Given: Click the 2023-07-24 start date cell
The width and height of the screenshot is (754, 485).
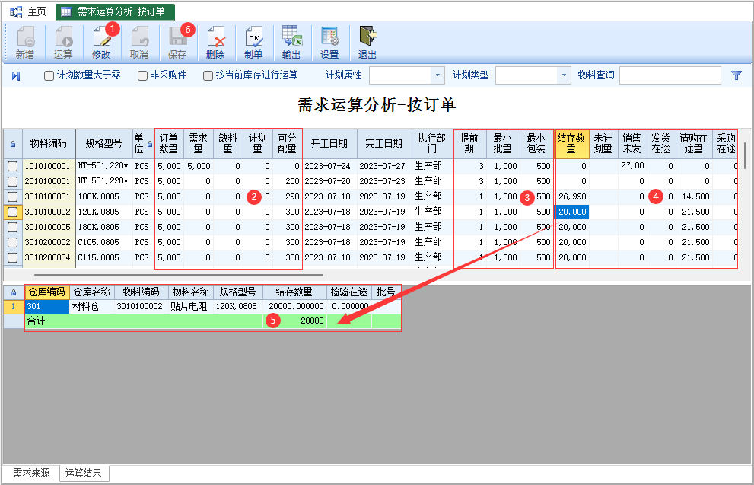Looking at the screenshot, I should [329, 166].
